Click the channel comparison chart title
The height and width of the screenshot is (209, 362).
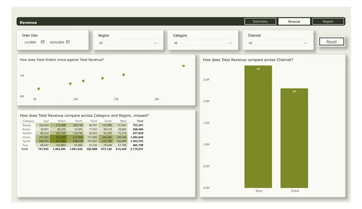click(248, 60)
